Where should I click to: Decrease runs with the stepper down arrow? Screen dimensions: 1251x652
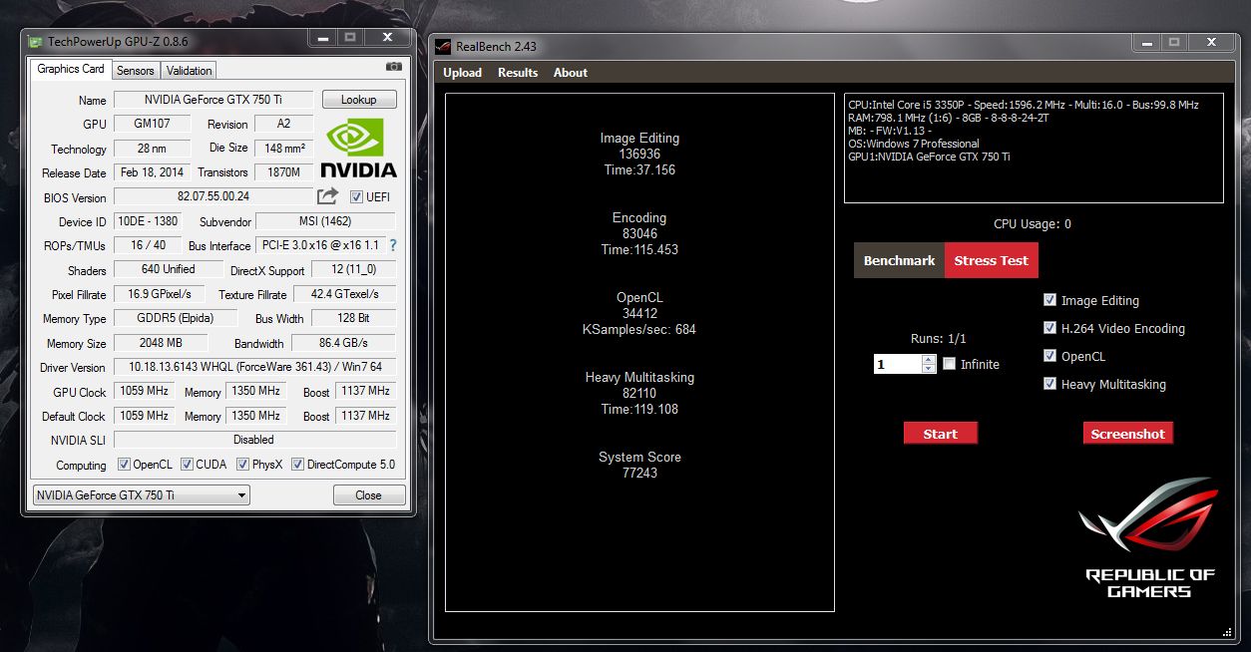[x=929, y=369]
